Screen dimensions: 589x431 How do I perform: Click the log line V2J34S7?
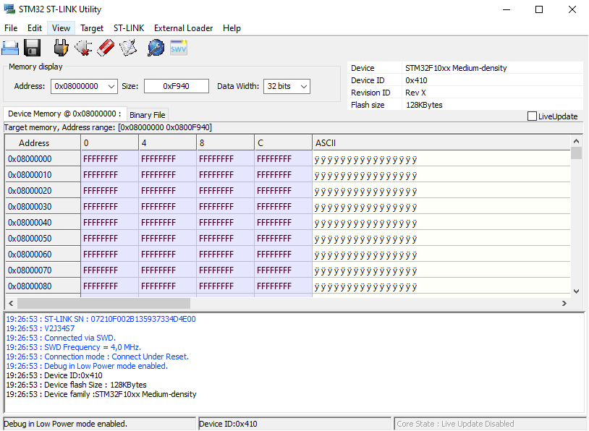point(41,328)
